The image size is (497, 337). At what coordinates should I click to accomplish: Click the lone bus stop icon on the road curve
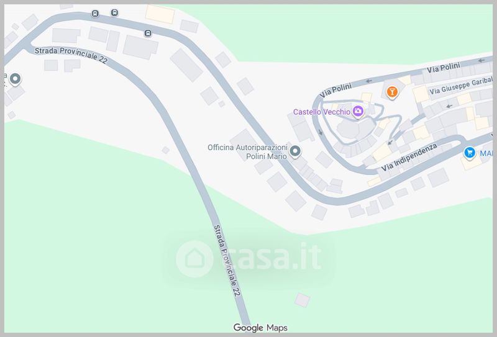(148, 33)
